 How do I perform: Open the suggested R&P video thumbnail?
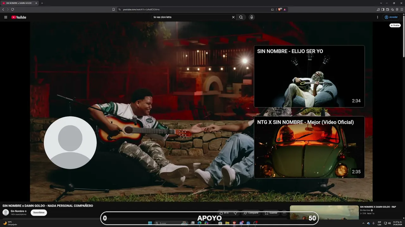pyautogui.click(x=324, y=213)
